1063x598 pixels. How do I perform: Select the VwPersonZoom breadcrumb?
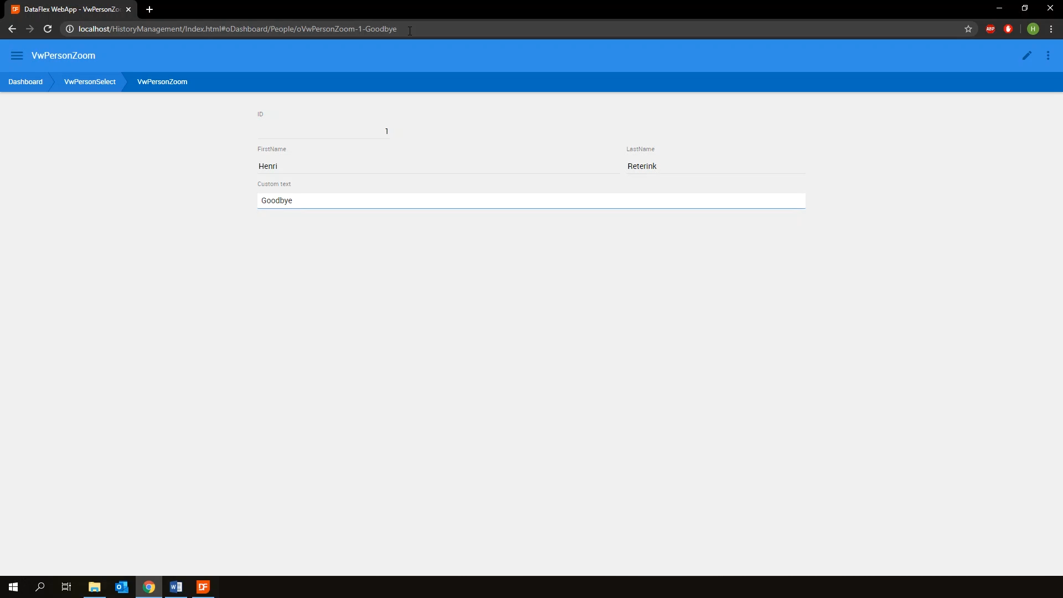162,81
